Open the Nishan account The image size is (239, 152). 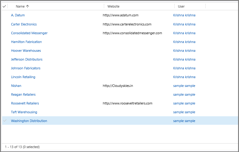tap(16, 86)
